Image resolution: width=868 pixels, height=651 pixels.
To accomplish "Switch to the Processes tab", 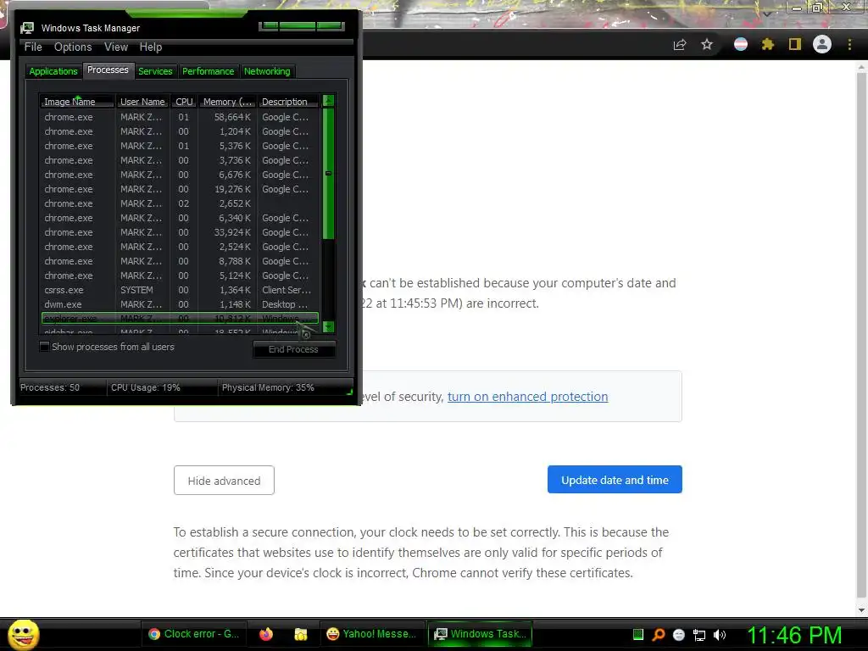I will click(x=108, y=70).
